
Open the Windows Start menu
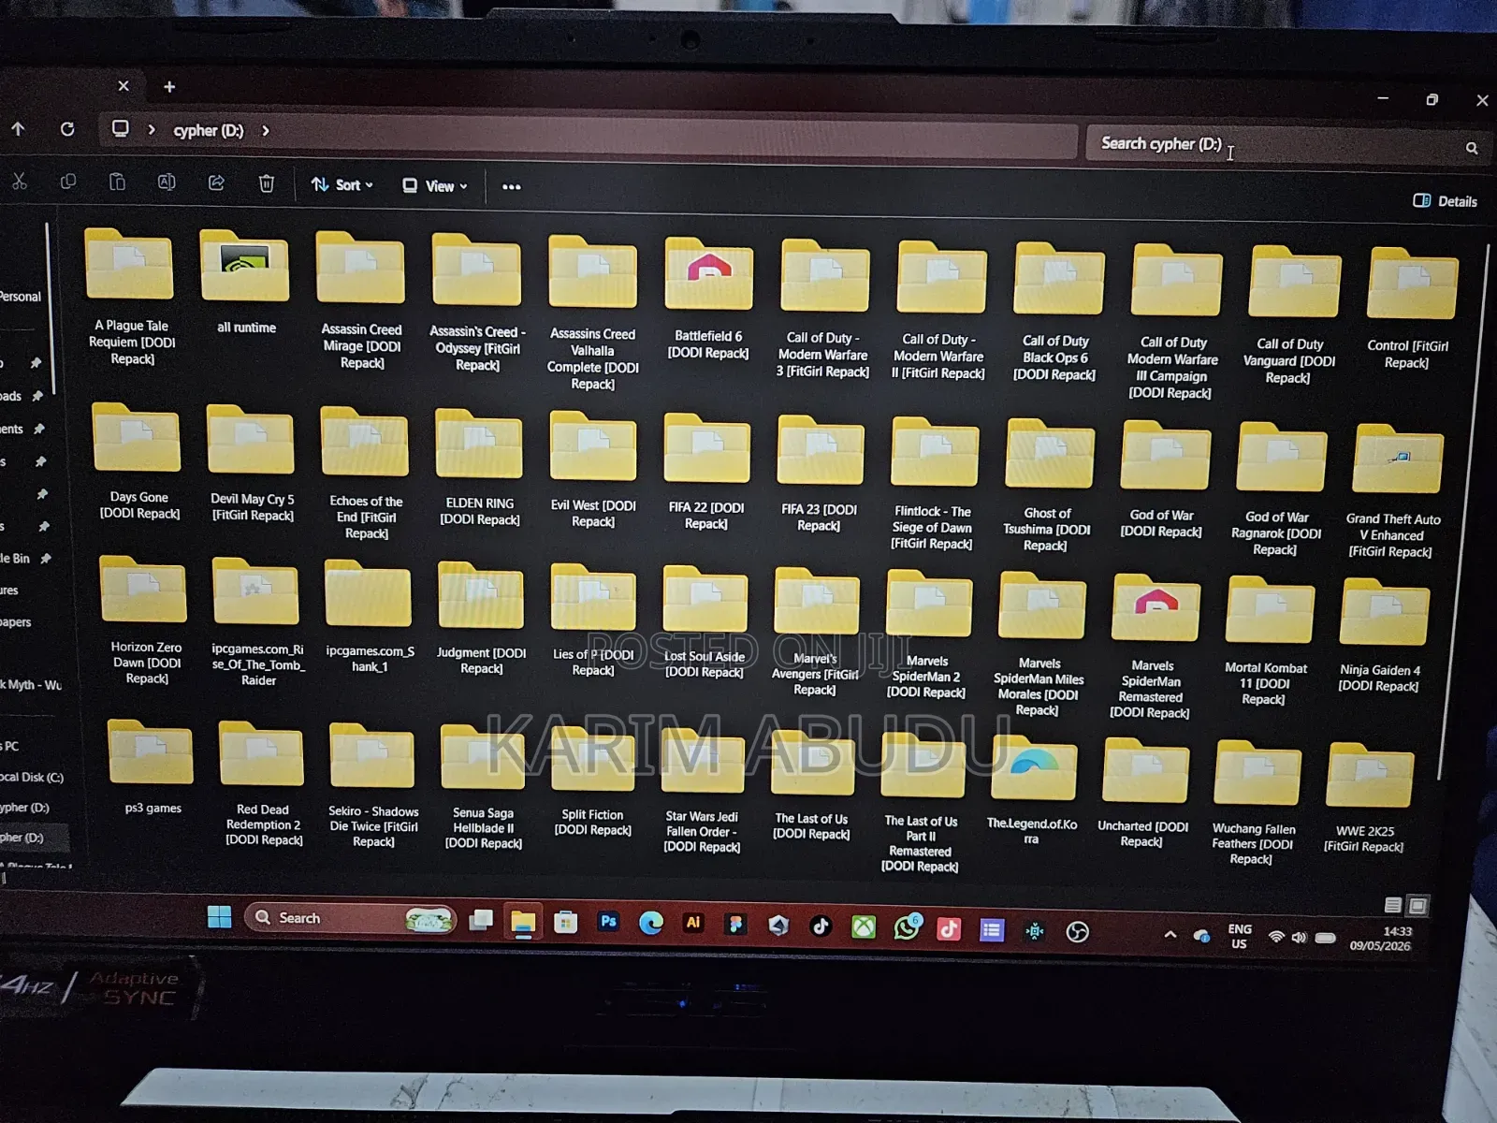tap(219, 917)
